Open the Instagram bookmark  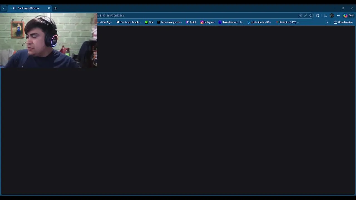(207, 22)
